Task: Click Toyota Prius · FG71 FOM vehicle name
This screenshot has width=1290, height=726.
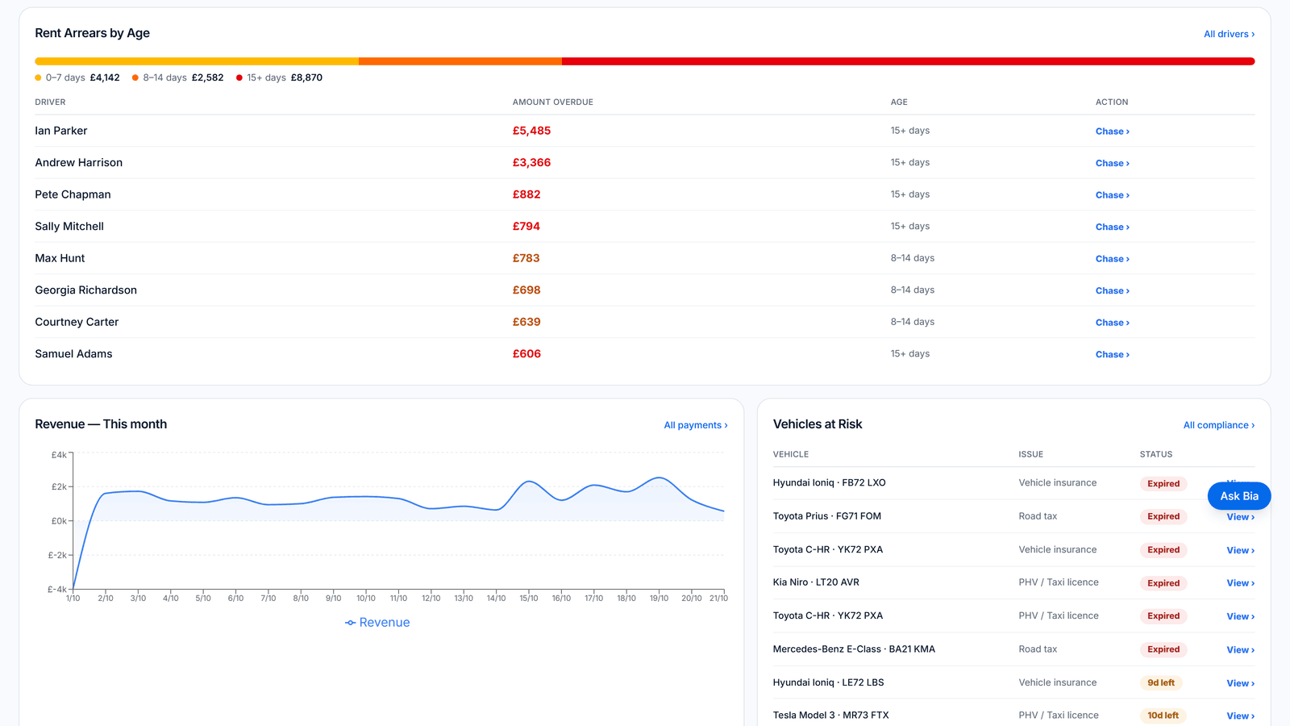Action: click(x=827, y=516)
